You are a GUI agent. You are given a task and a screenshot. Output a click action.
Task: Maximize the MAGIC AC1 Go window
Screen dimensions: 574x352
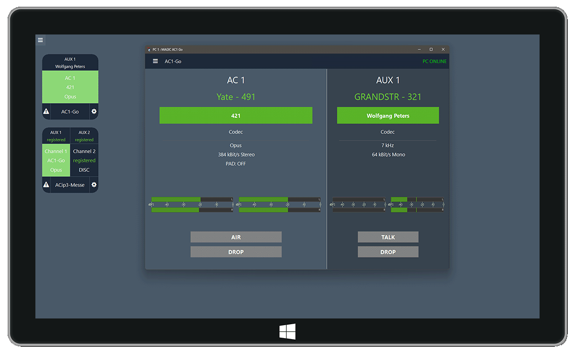[431, 49]
